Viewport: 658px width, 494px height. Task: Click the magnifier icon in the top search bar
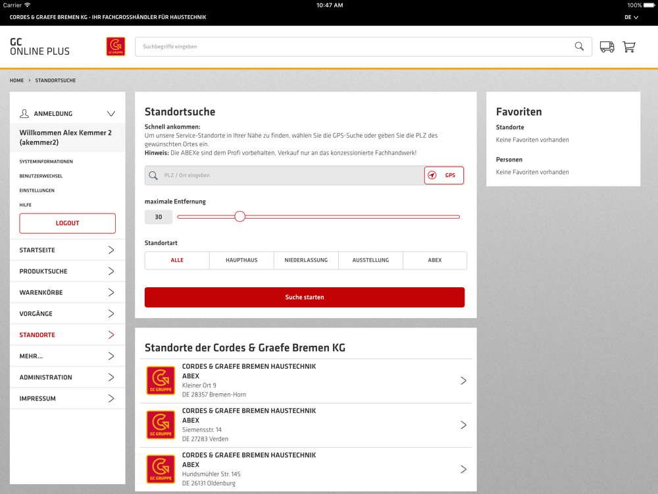tap(579, 46)
